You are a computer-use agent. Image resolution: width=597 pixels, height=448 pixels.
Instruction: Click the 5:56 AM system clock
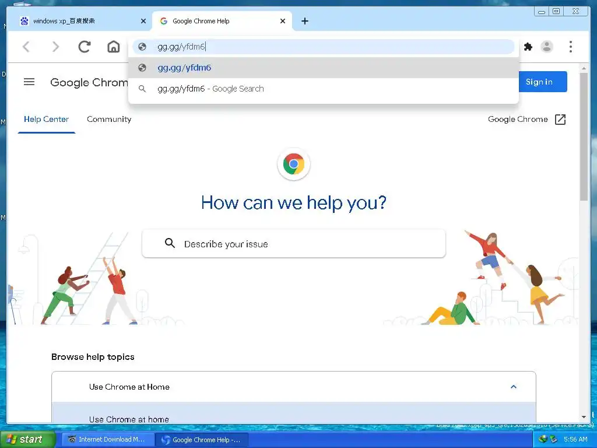pyautogui.click(x=575, y=439)
